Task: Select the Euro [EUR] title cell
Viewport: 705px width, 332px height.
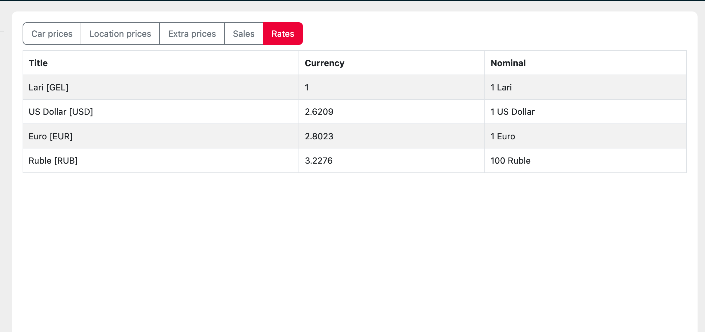Action: 51,136
